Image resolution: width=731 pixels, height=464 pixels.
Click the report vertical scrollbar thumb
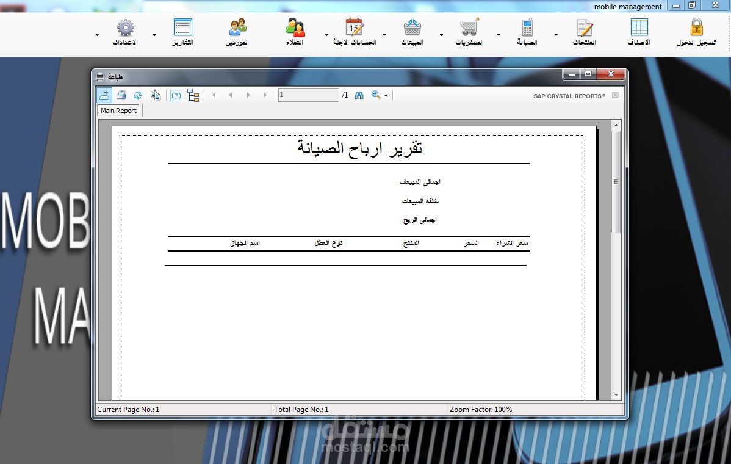click(x=616, y=182)
